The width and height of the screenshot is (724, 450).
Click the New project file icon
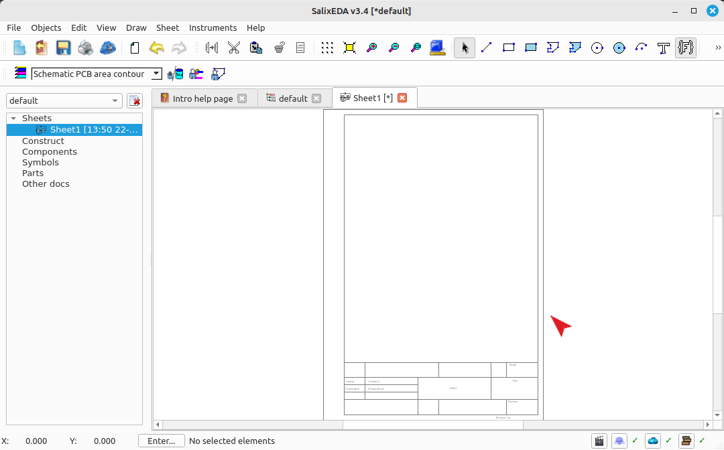tap(19, 48)
